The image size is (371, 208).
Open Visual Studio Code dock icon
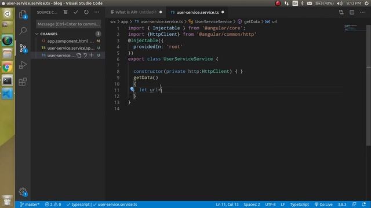[x=7, y=94]
